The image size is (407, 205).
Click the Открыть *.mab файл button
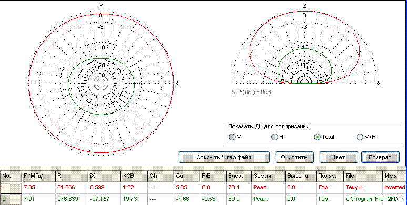[x=224, y=157]
